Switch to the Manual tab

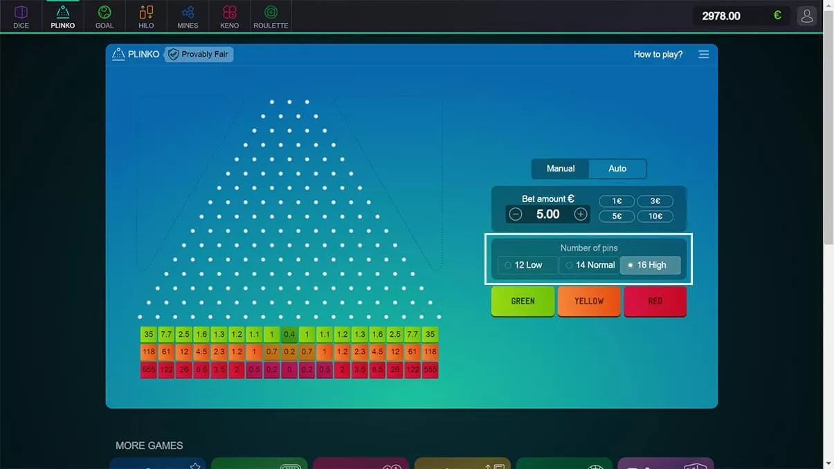click(x=561, y=168)
